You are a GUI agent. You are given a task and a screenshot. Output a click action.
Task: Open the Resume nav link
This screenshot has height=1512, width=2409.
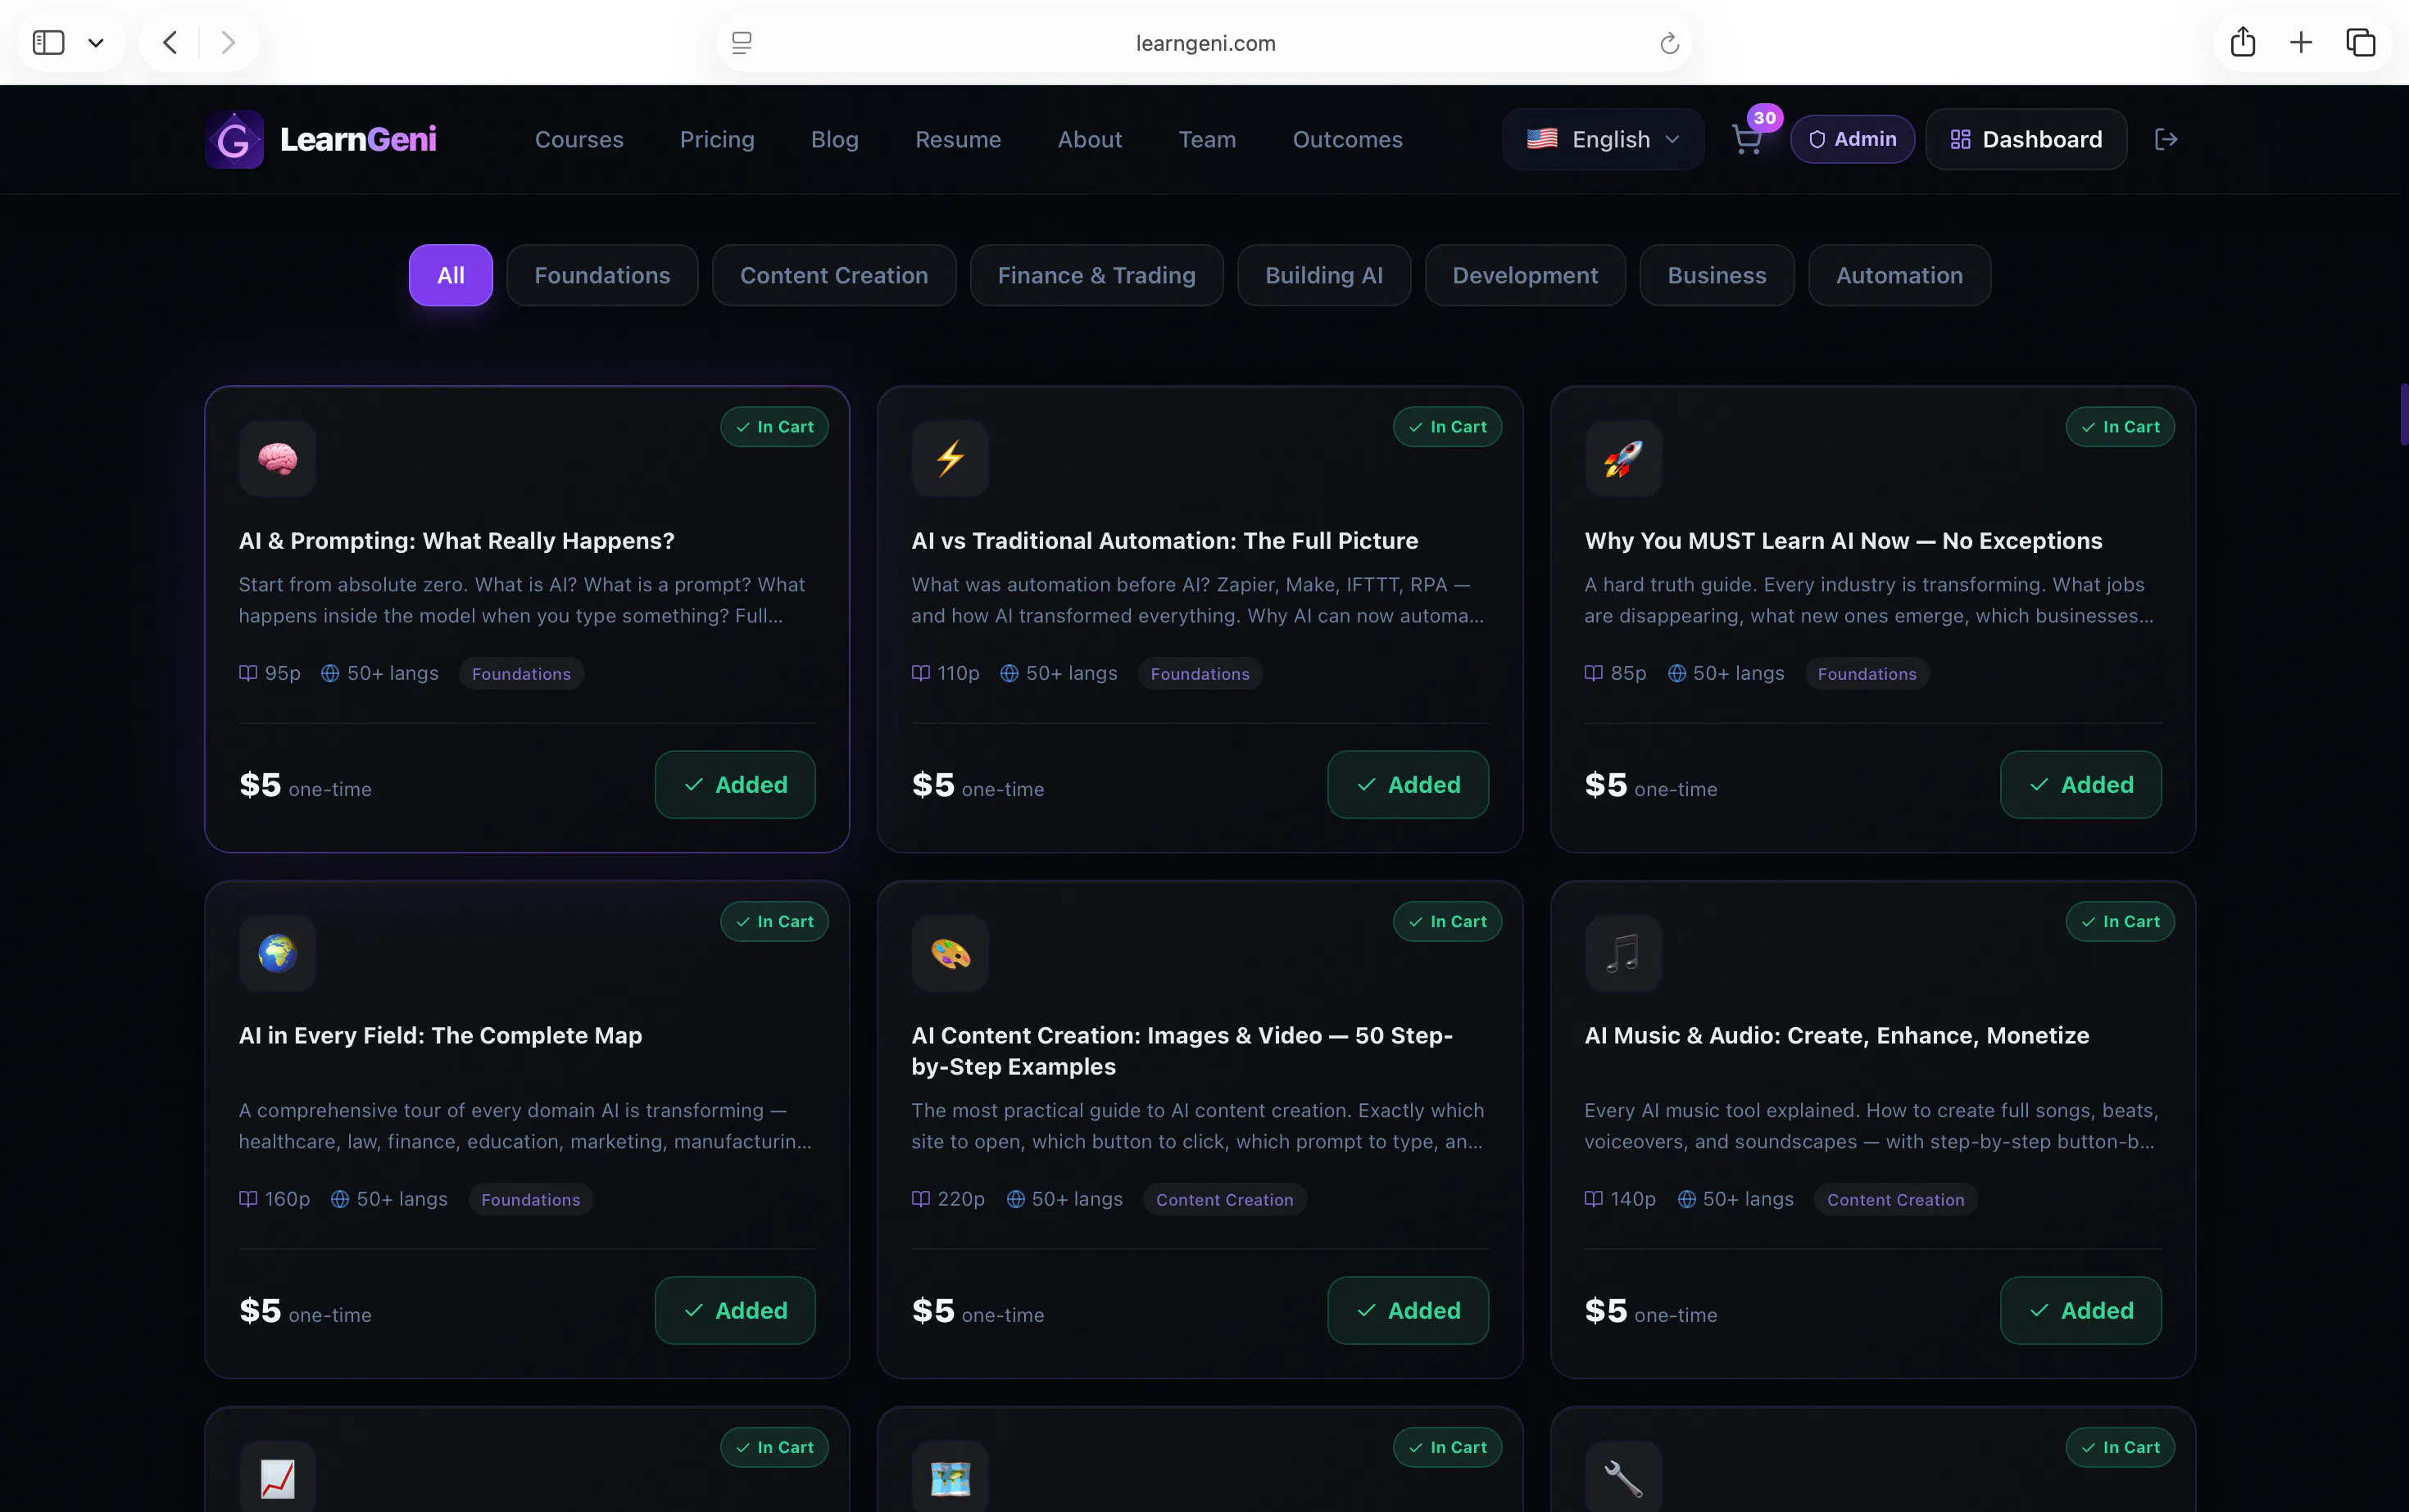coord(959,139)
